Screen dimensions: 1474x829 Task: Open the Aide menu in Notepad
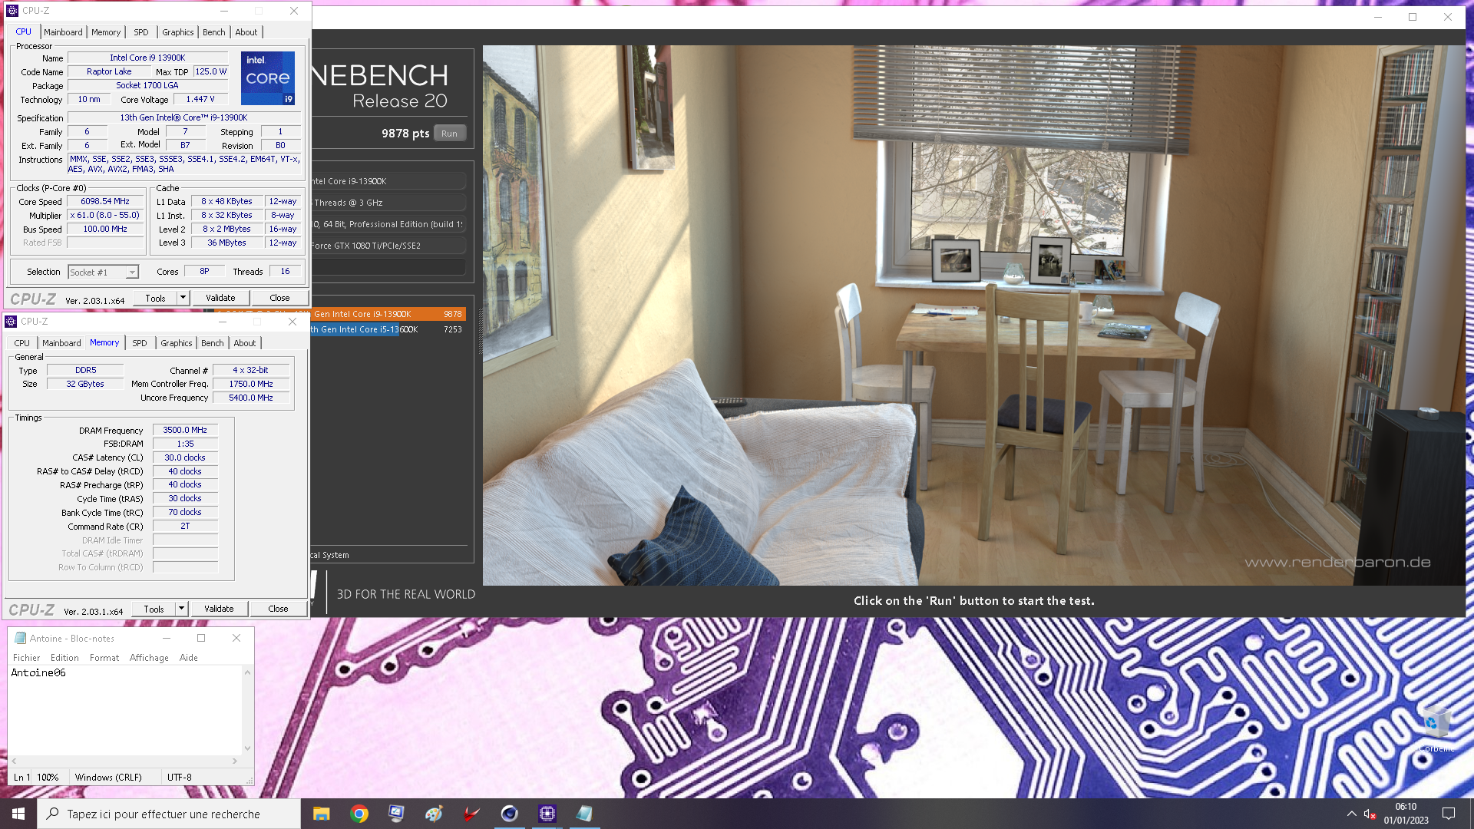pos(189,658)
